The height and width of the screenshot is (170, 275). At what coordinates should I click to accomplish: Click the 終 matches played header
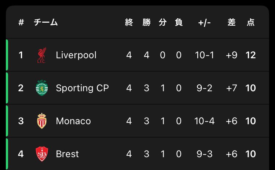(x=129, y=22)
